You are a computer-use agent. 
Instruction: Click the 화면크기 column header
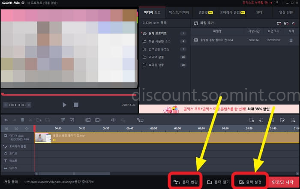pyautogui.click(x=273, y=31)
